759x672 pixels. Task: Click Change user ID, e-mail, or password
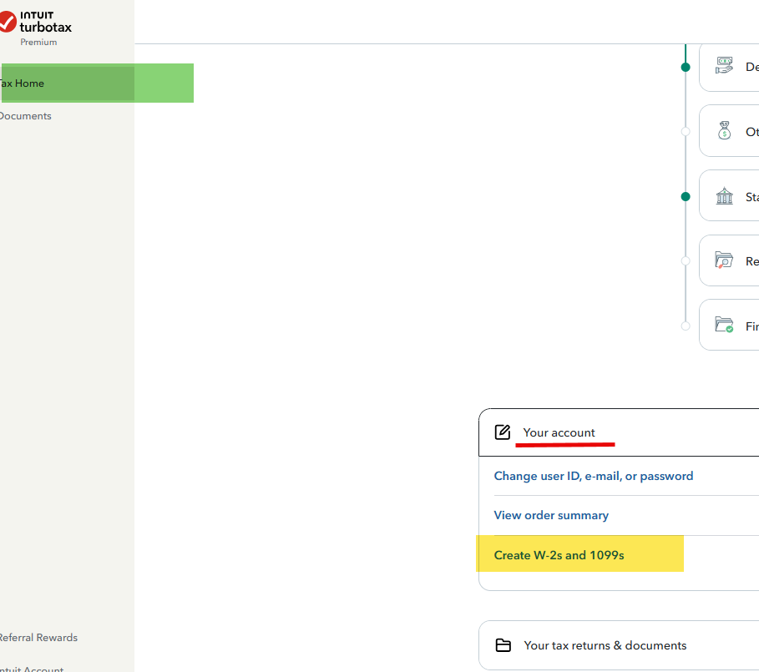[x=593, y=476]
